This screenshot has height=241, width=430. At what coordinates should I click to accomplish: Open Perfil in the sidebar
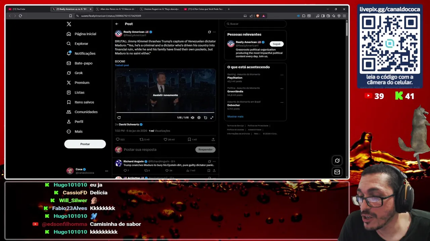click(75, 122)
